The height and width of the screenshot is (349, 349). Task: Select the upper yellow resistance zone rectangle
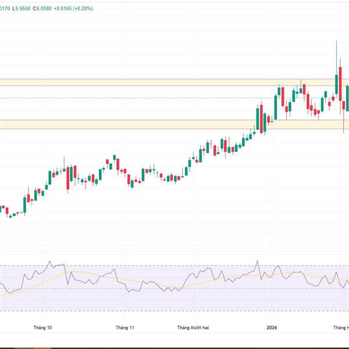tap(145, 83)
